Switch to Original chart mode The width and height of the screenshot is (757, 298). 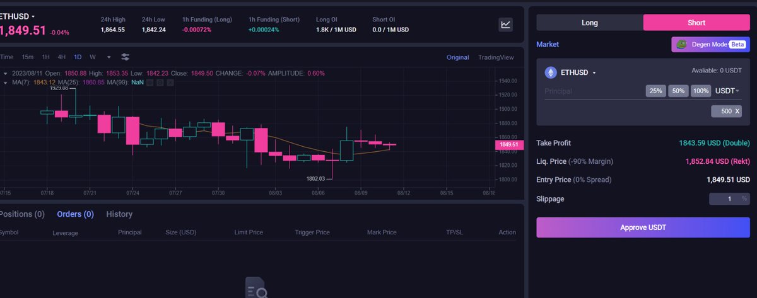457,57
